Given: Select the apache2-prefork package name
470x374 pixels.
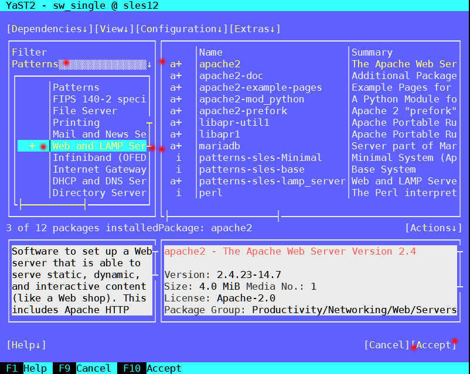Looking at the screenshot, I should coord(243,111).
